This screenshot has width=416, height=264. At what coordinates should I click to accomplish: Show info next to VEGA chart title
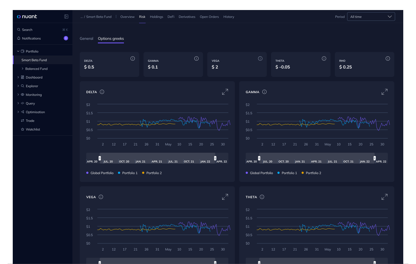coord(101,197)
